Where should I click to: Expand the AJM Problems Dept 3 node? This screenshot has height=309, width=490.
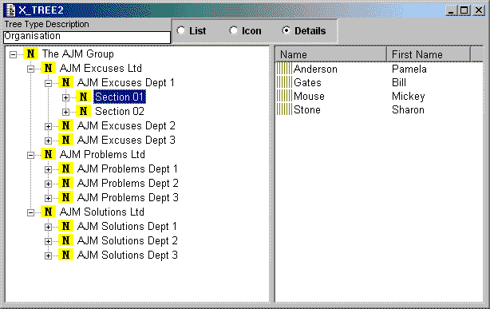(x=48, y=199)
